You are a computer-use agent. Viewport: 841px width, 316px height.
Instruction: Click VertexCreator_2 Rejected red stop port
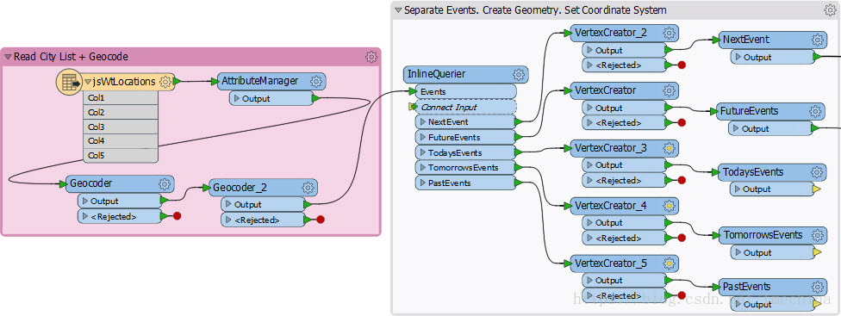pos(682,65)
